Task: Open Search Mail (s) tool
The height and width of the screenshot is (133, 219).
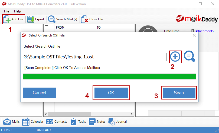Action: tap(63, 19)
